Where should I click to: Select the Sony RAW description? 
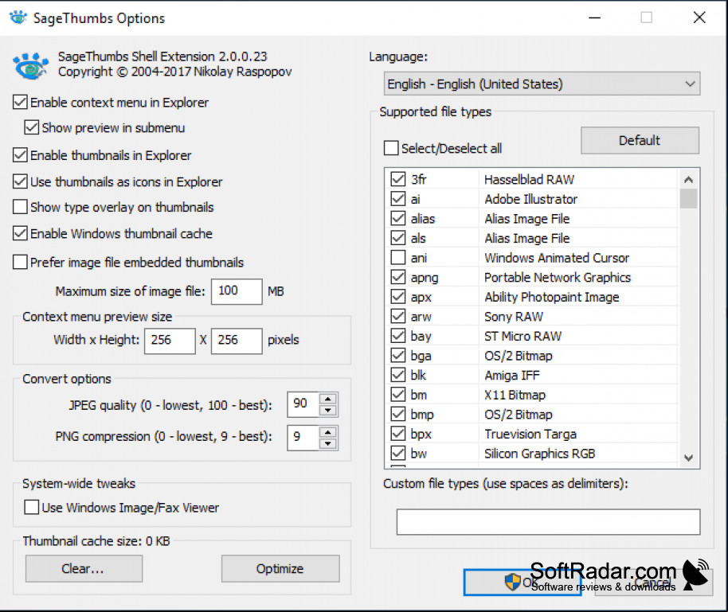[x=514, y=317]
